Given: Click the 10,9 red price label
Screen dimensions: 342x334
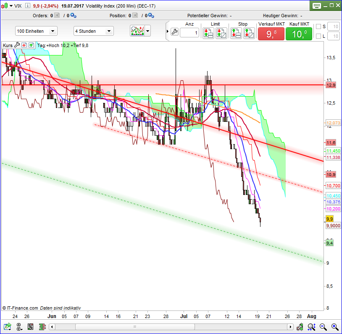Looking at the screenshot, I should coord(331,174).
